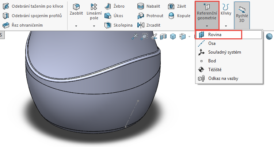Open the dropdown arrow under Zaoblit
Screen dimensions: 274x147
coord(76,26)
